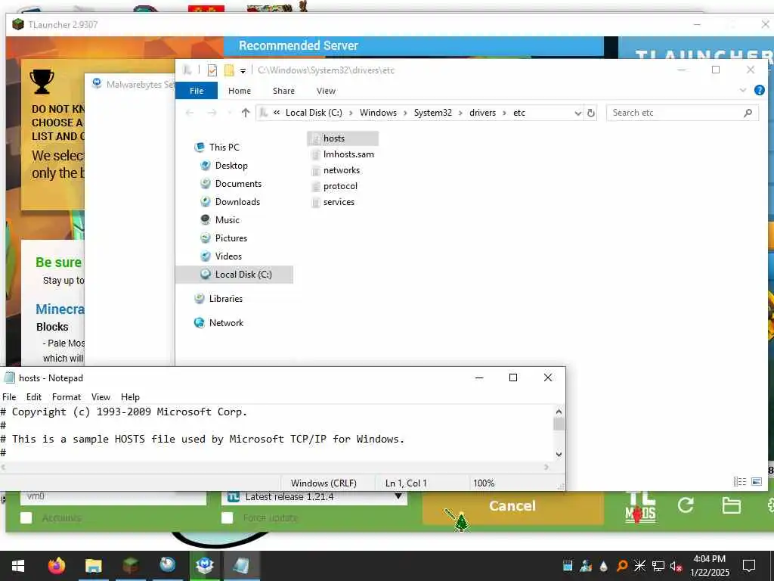This screenshot has width=774, height=581.
Task: Open the View ribbon tab in Explorer
Action: pyautogui.click(x=326, y=91)
